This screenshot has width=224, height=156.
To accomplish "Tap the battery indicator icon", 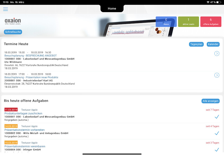I will pyautogui.click(x=218, y=2).
